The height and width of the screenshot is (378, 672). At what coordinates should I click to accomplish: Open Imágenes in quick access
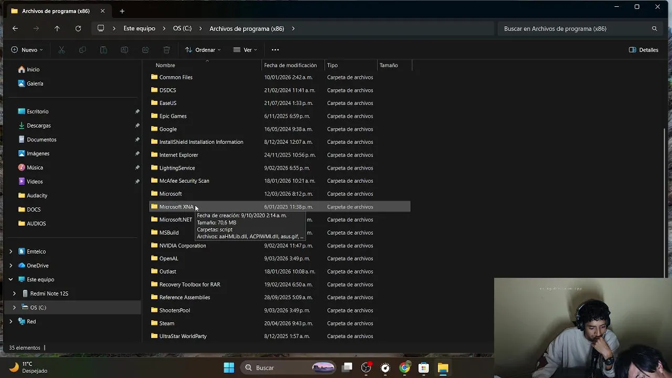[x=38, y=153]
